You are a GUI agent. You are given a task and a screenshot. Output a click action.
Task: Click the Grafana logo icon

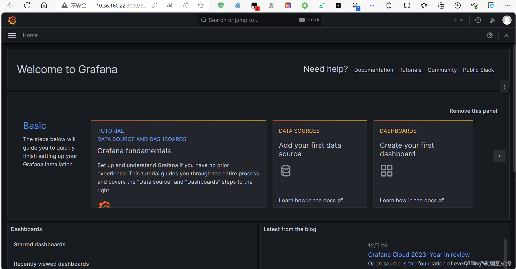[x=12, y=20]
